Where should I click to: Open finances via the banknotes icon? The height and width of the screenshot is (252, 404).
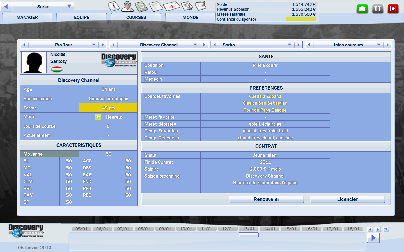pyautogui.click(x=141, y=6)
